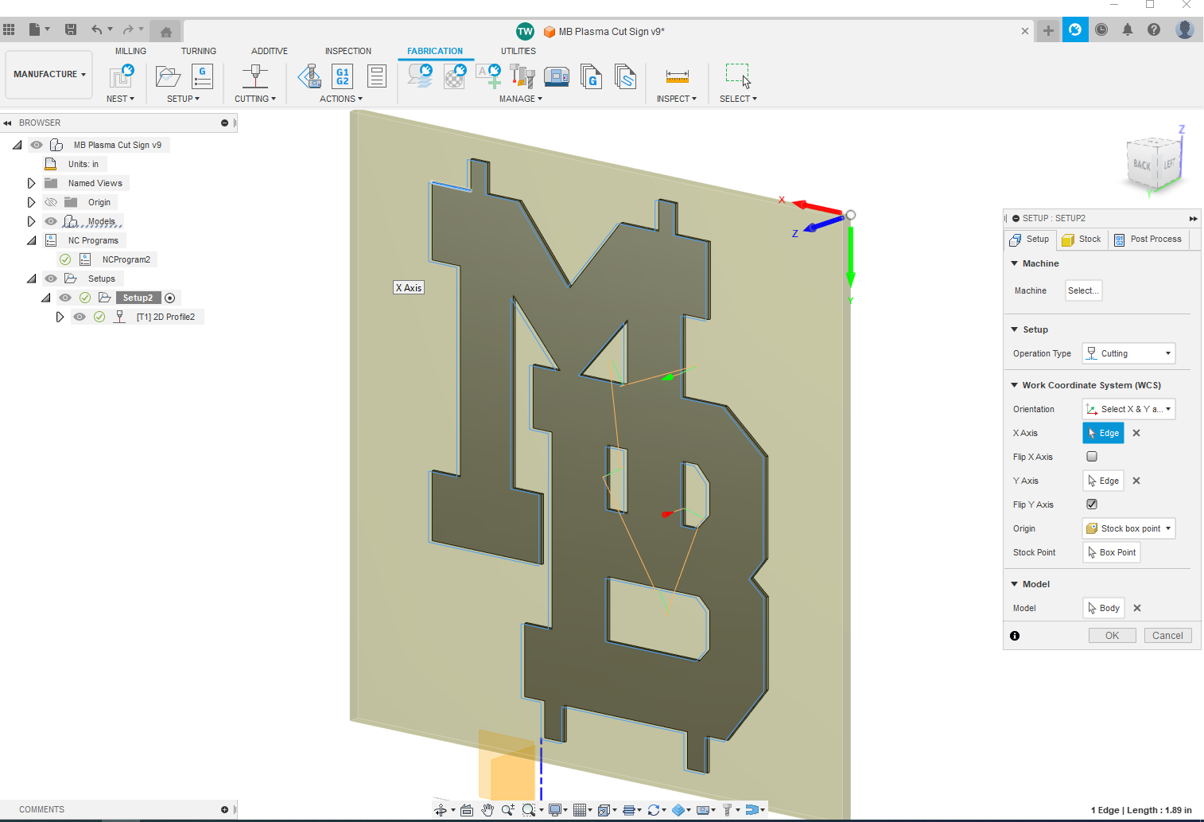Screen dimensions: 1204x822
Task: Click the Save icon in the title bar
Action: coord(71,30)
